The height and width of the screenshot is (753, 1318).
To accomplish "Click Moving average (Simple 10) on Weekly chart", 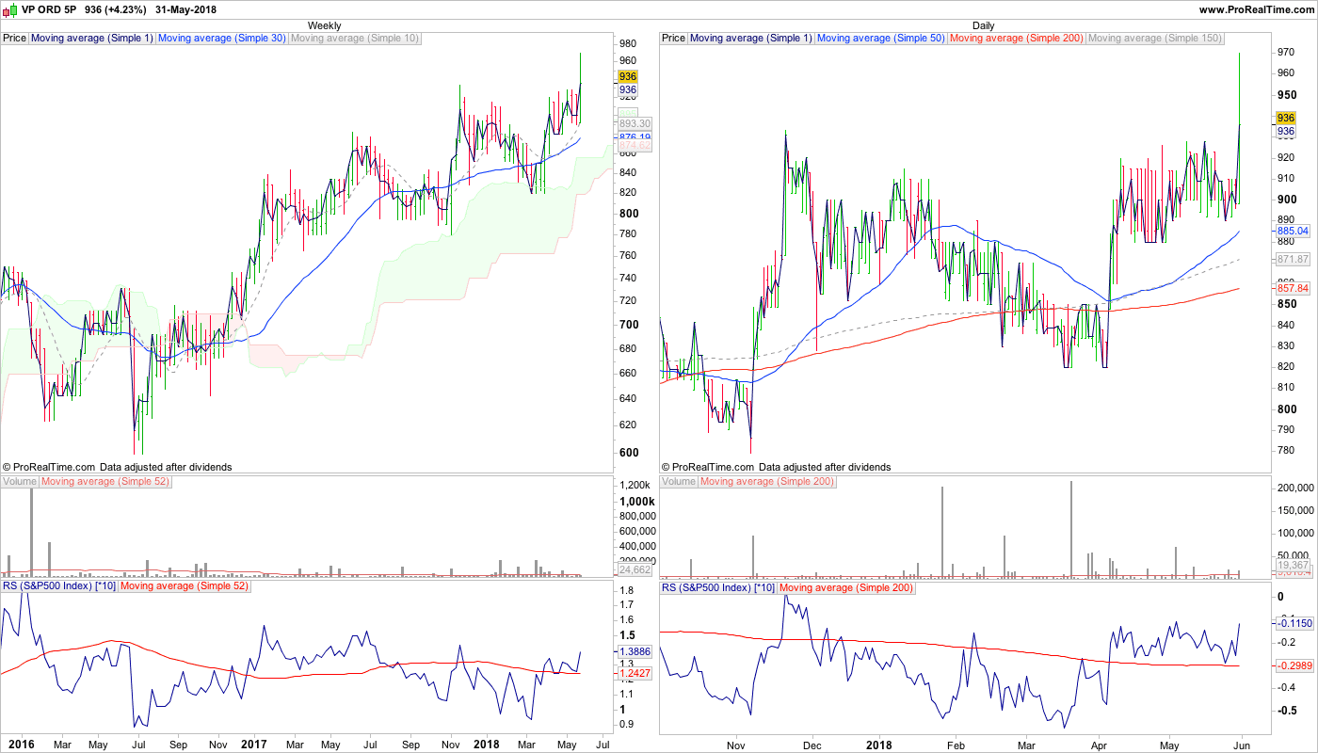I will click(355, 39).
